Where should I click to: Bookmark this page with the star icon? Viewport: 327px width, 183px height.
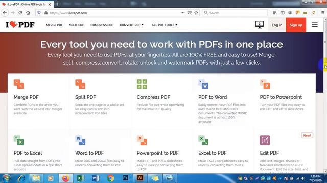tap(196, 13)
